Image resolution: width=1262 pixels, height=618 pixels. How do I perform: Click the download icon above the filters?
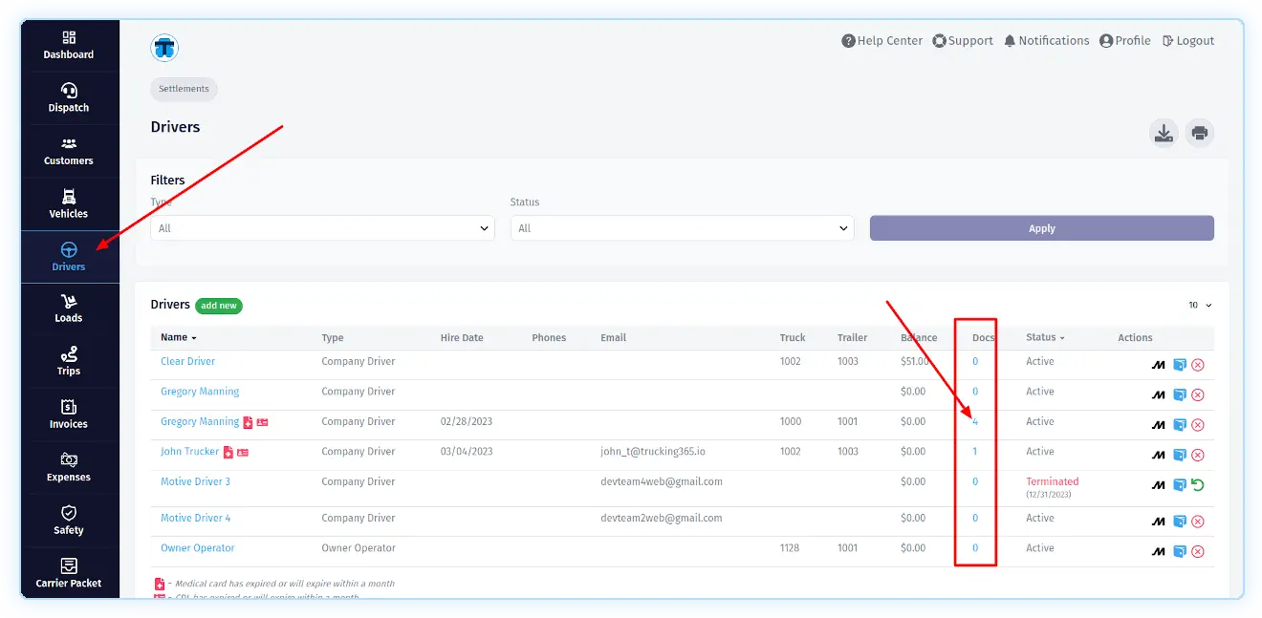[1164, 133]
